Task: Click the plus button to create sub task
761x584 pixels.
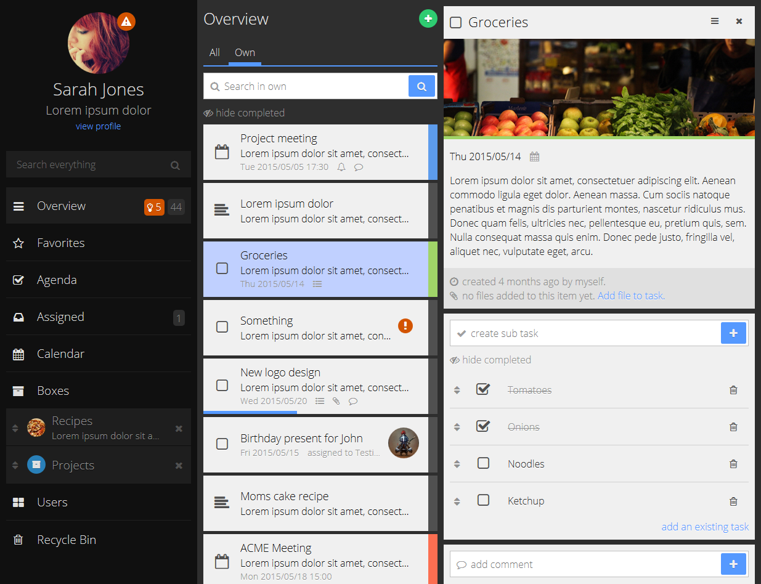Action: coord(733,333)
